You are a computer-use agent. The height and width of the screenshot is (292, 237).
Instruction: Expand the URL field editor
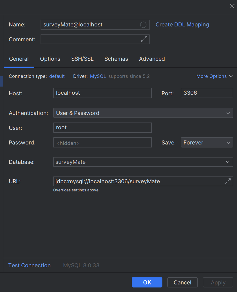(x=227, y=182)
